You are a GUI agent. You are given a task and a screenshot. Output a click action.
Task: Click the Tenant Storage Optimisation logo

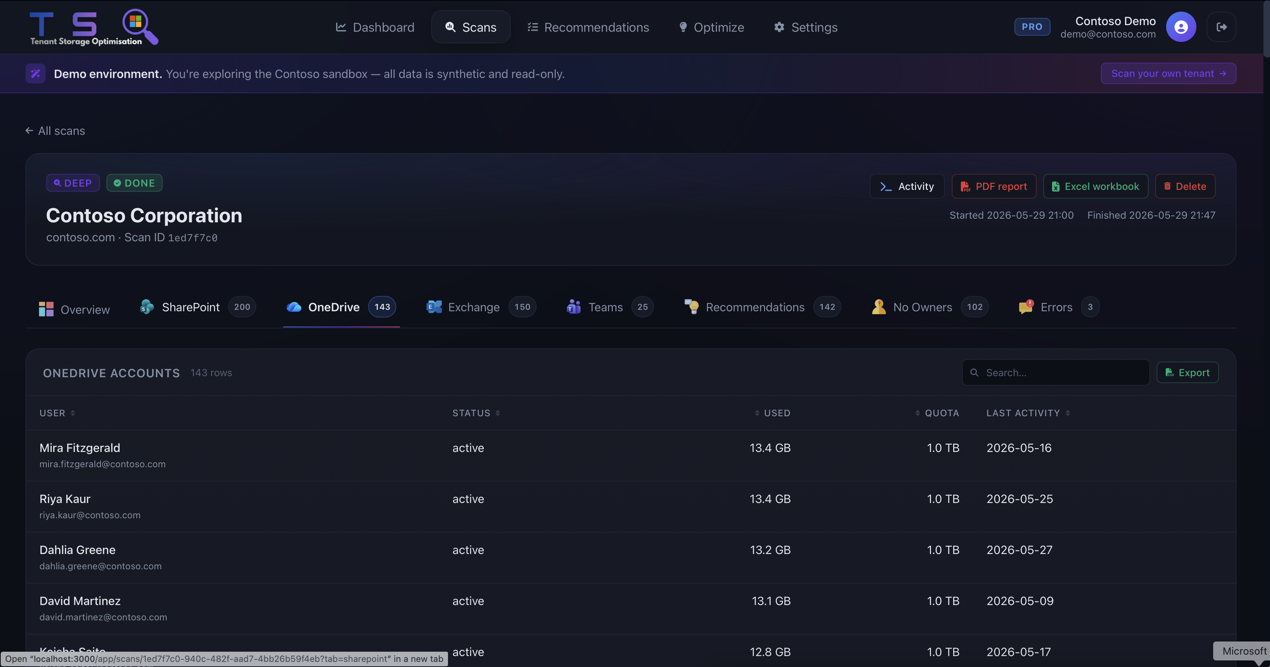click(94, 27)
